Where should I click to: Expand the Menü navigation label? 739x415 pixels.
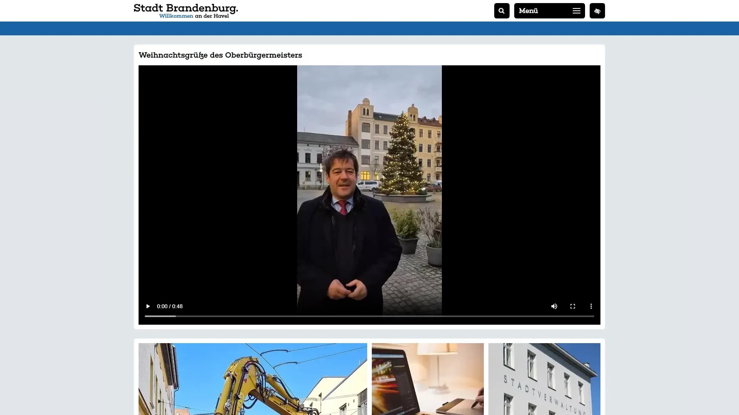[528, 11]
